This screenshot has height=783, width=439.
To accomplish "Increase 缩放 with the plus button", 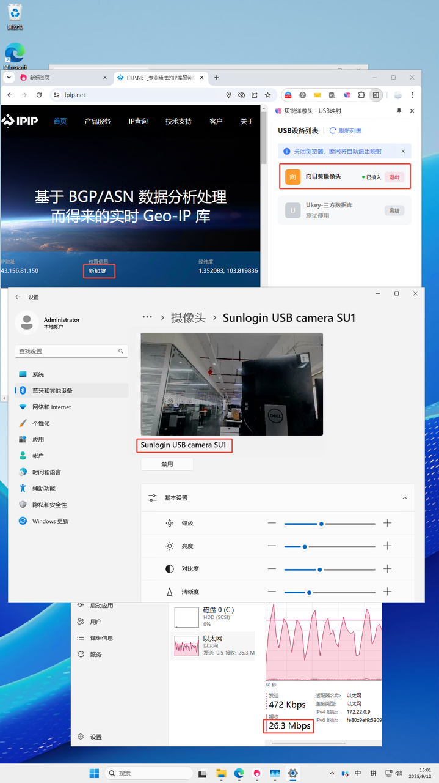I will [x=387, y=524].
